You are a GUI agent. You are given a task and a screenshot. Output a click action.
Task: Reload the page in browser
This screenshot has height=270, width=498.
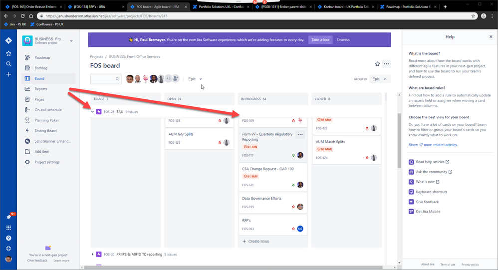(22, 16)
